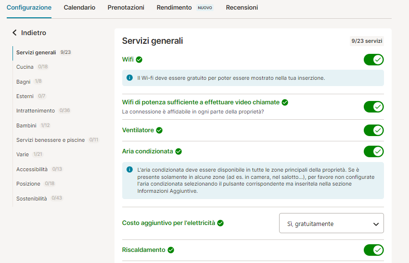
Task: Click the back arrow icon beside Indietro
Action: [x=14, y=33]
